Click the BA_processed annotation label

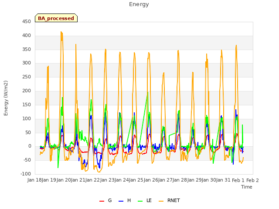[56, 18]
